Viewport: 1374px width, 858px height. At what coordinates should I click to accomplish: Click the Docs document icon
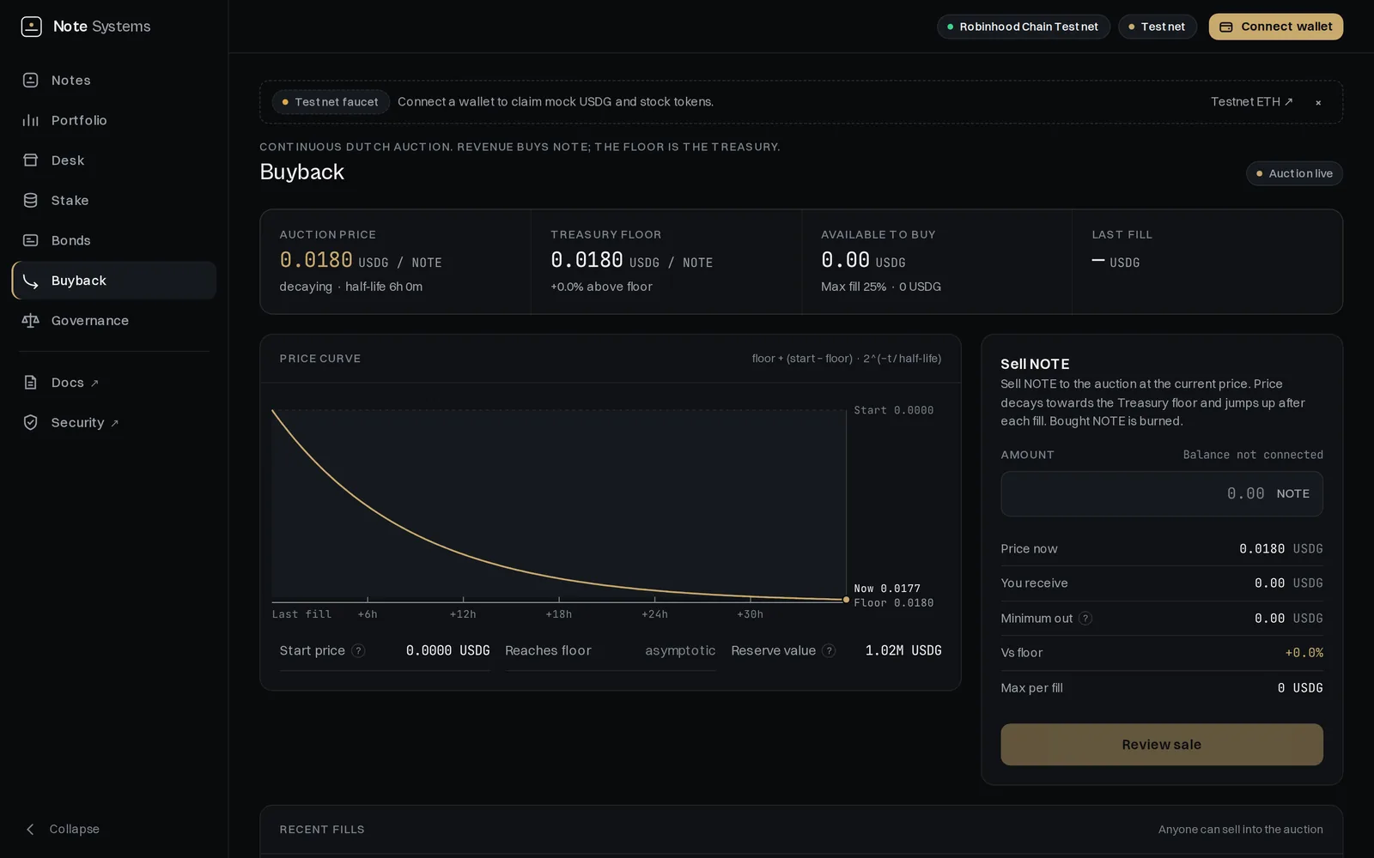coord(30,383)
